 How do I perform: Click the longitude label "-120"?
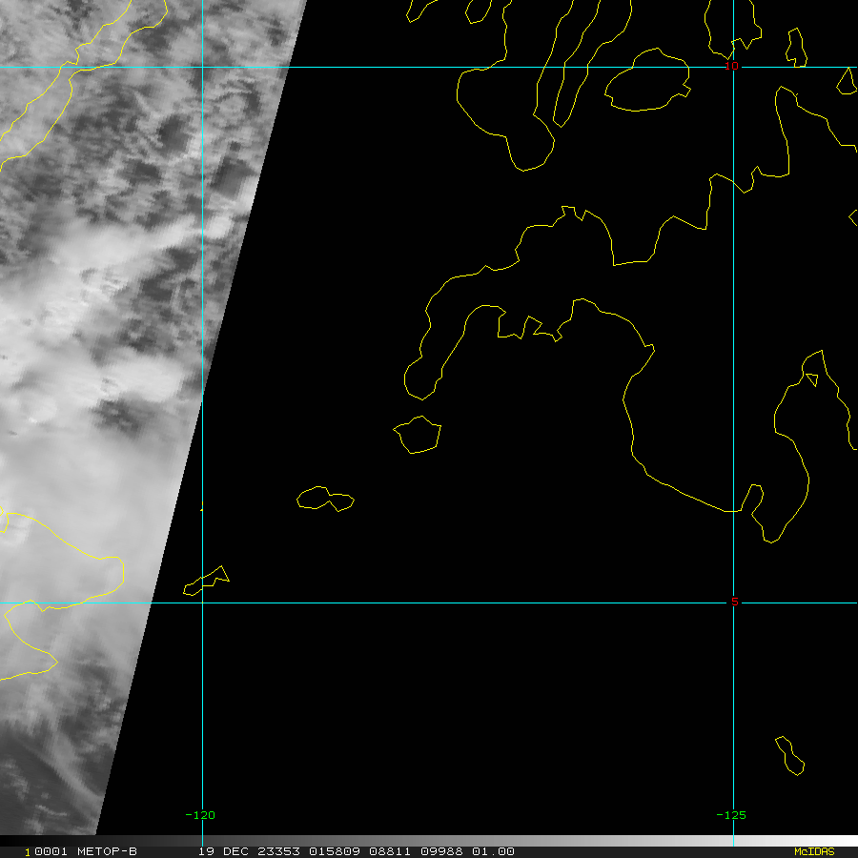pyautogui.click(x=200, y=815)
